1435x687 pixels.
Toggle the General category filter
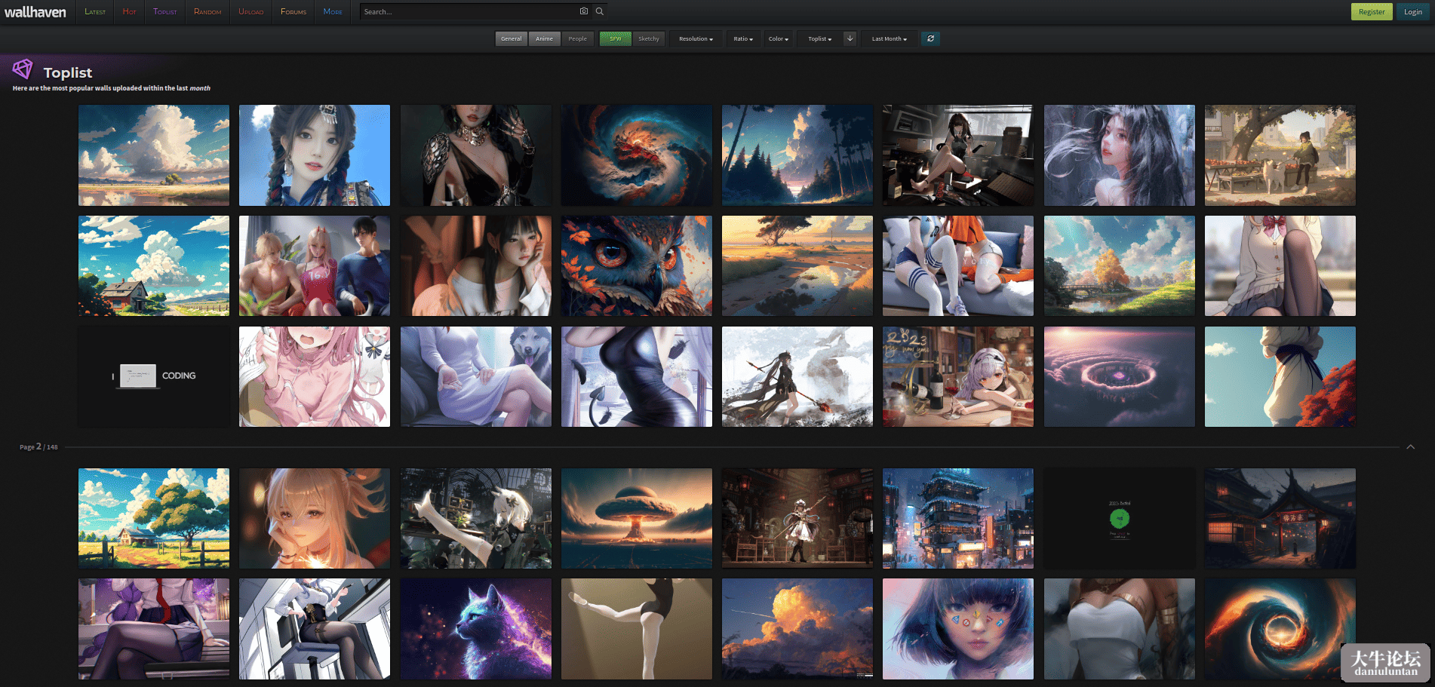point(511,38)
